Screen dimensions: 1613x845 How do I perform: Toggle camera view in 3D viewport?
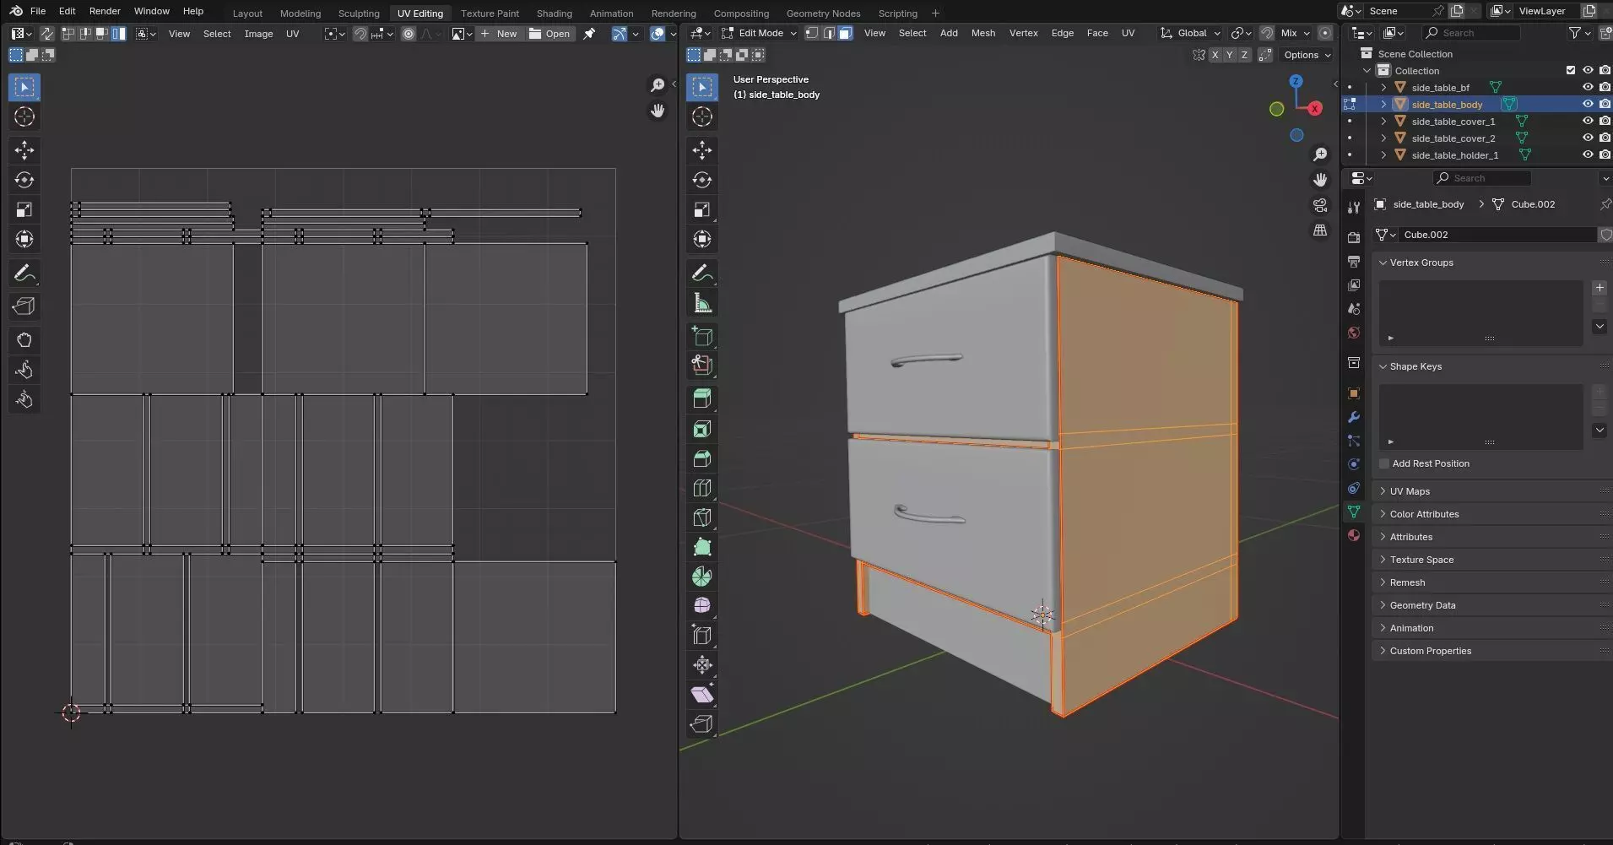click(x=1320, y=205)
